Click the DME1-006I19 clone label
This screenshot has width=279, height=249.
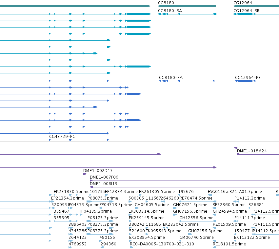point(104,184)
